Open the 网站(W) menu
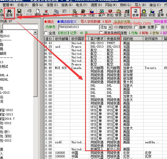Screen dimensions: 167x159 (111, 5)
